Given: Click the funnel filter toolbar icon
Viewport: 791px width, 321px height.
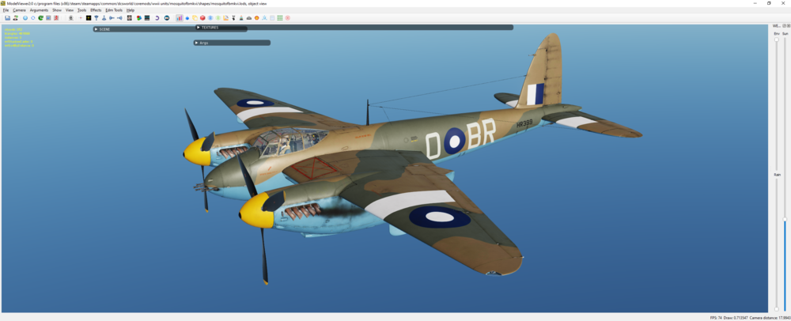Looking at the screenshot, I should click(96, 17).
